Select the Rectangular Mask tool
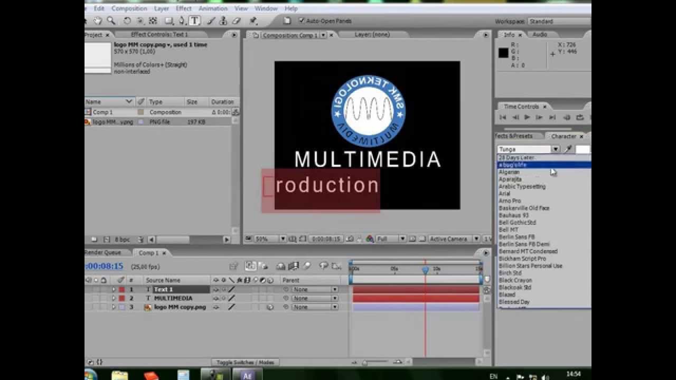676x380 pixels. tap(169, 21)
